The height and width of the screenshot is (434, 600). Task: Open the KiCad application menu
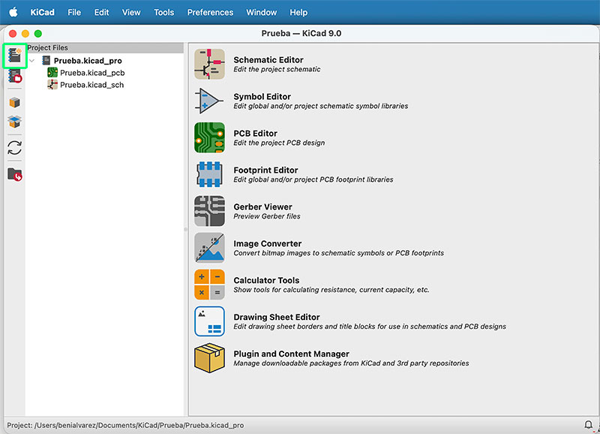pos(43,12)
